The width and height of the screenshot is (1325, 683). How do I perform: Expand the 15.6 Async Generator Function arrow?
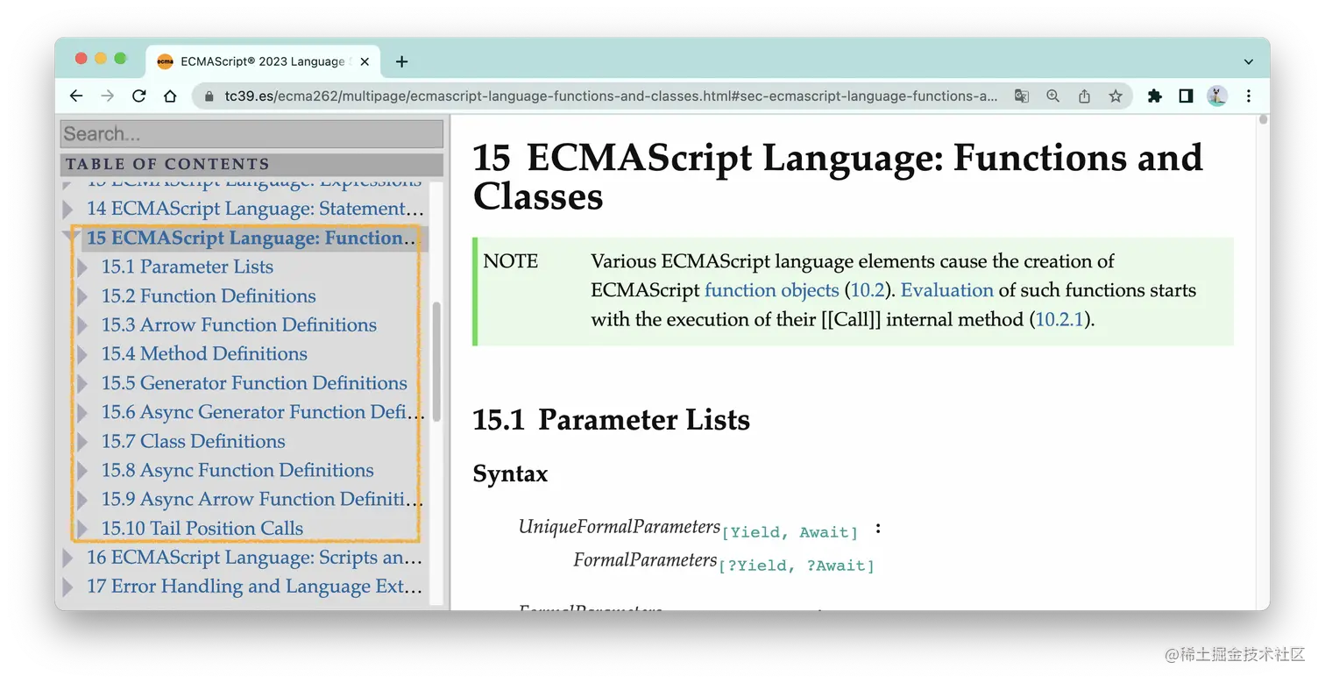coord(83,412)
